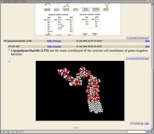Download ELNfile0.pub
154x134 pixels.
[138, 58]
